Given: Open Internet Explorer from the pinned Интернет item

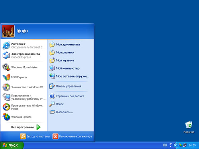Looking at the screenshot, I should 24,45.
